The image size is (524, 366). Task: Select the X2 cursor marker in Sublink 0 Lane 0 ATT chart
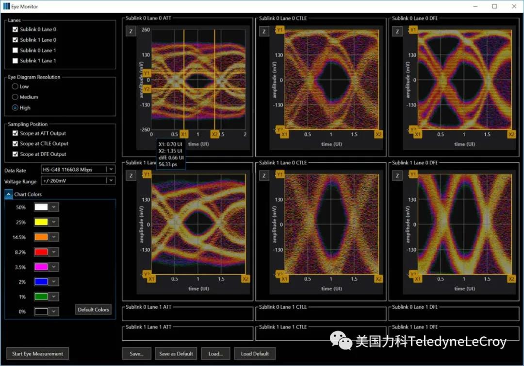214,134
